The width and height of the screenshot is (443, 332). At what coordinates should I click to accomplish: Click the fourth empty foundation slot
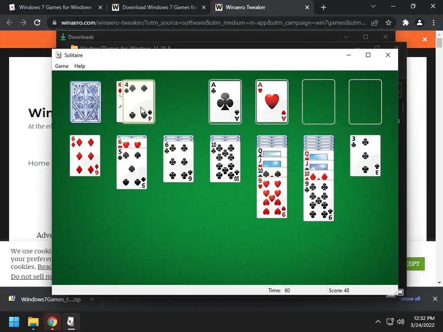pos(365,102)
